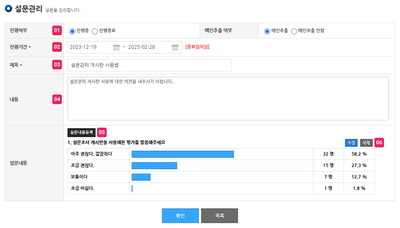The image size is (400, 228).
Task: Click the 1.8 % percentage cell
Action: (359, 188)
